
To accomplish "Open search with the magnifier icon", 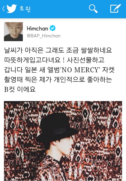I will [93, 8].
